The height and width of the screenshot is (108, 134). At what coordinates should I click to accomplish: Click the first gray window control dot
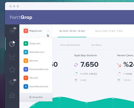pyautogui.click(x=11, y=6)
